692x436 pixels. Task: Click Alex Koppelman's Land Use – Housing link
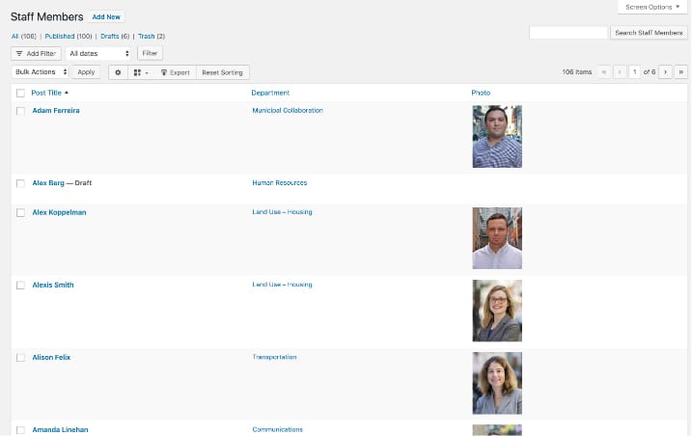[282, 212]
